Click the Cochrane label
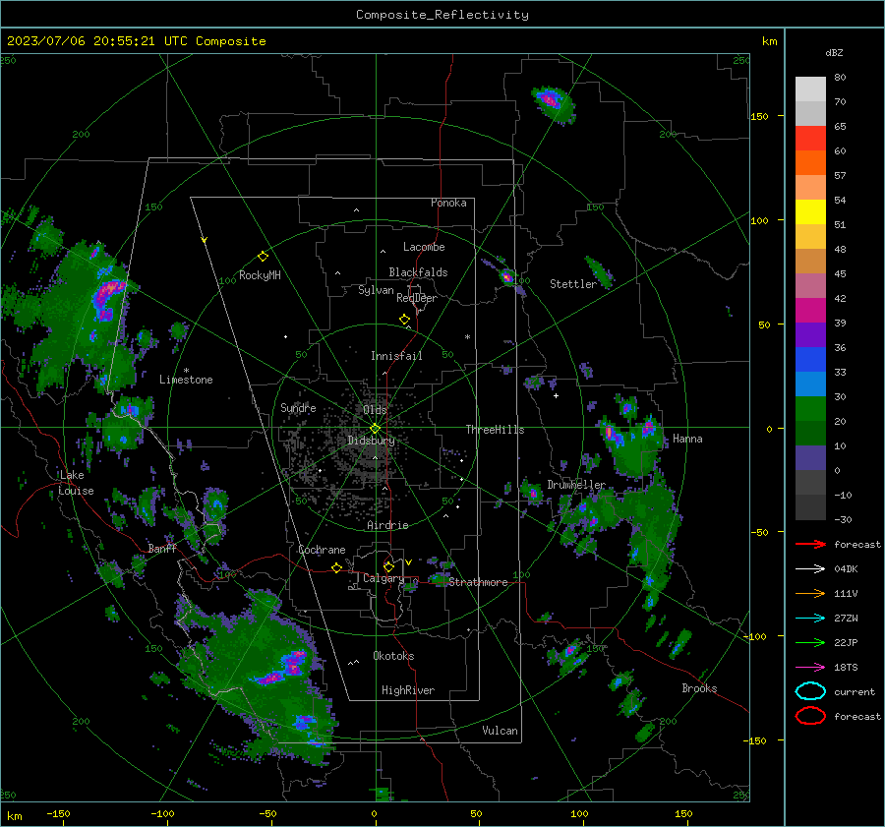The height and width of the screenshot is (827, 885). point(322,550)
